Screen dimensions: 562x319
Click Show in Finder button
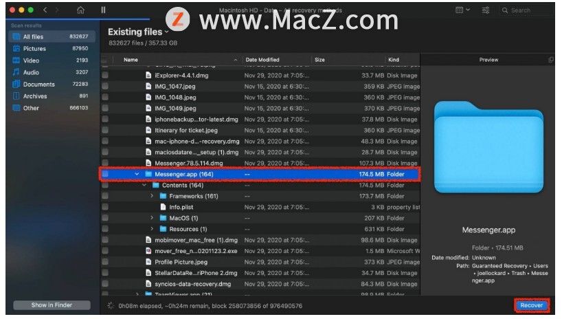click(52, 305)
